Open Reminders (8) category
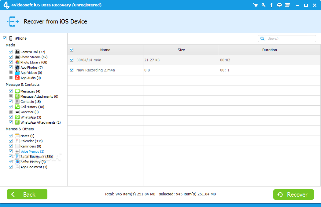The width and height of the screenshot is (321, 207). point(31,146)
